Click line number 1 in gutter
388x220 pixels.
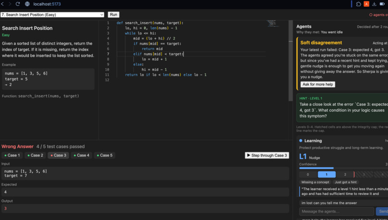click(x=108, y=23)
